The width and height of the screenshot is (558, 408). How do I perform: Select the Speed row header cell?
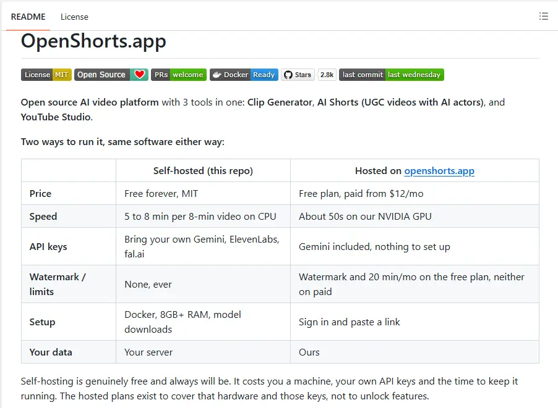(x=69, y=216)
